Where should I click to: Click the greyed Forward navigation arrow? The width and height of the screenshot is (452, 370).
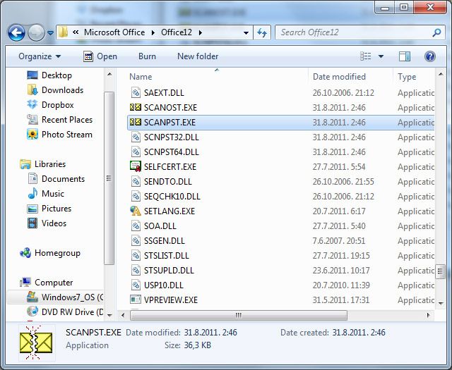pyautogui.click(x=36, y=33)
